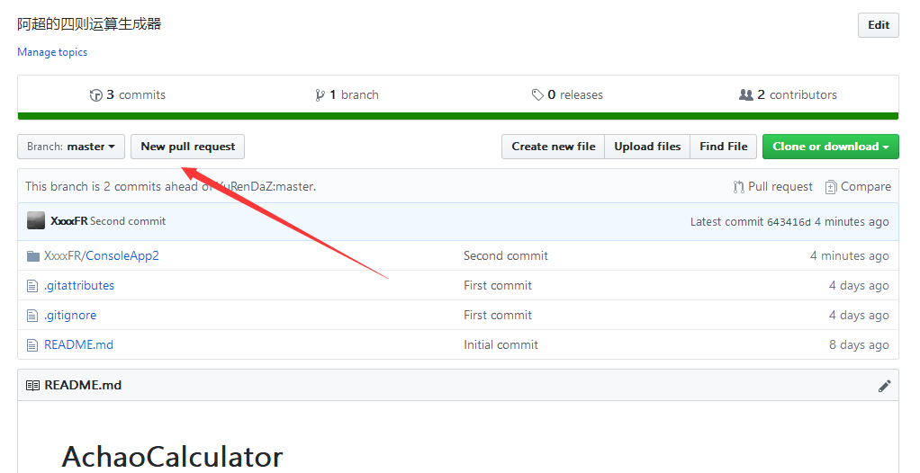Click "4 minutes ago" in ConsoleApp2 row

(850, 256)
